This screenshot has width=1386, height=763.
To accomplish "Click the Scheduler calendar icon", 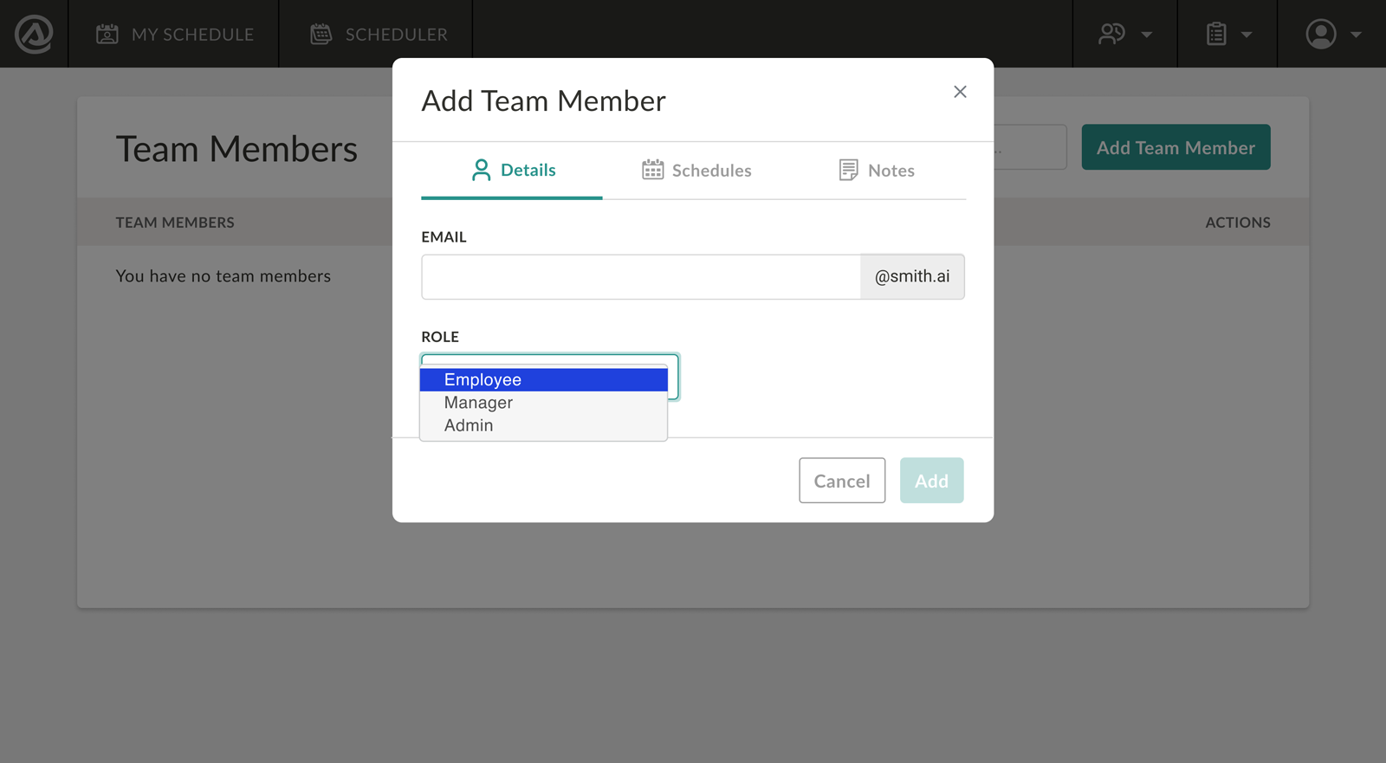I will pyautogui.click(x=321, y=34).
